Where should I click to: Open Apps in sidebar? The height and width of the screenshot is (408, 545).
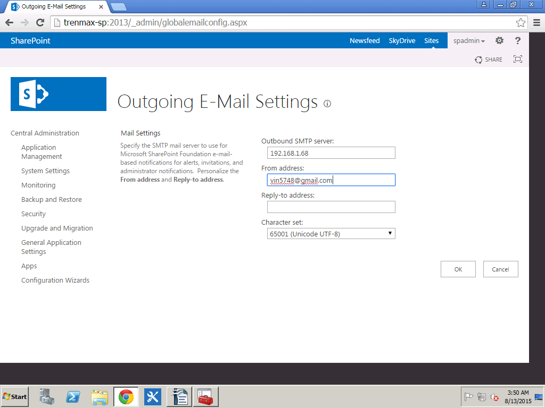point(29,266)
